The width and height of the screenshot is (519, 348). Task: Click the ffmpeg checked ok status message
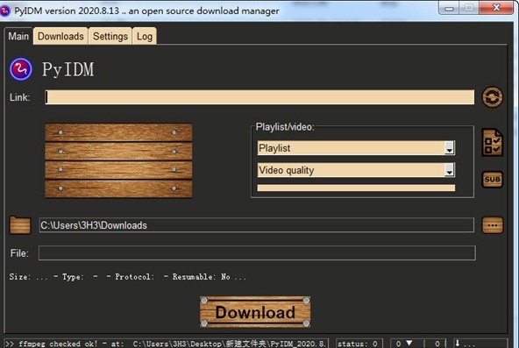166,344
